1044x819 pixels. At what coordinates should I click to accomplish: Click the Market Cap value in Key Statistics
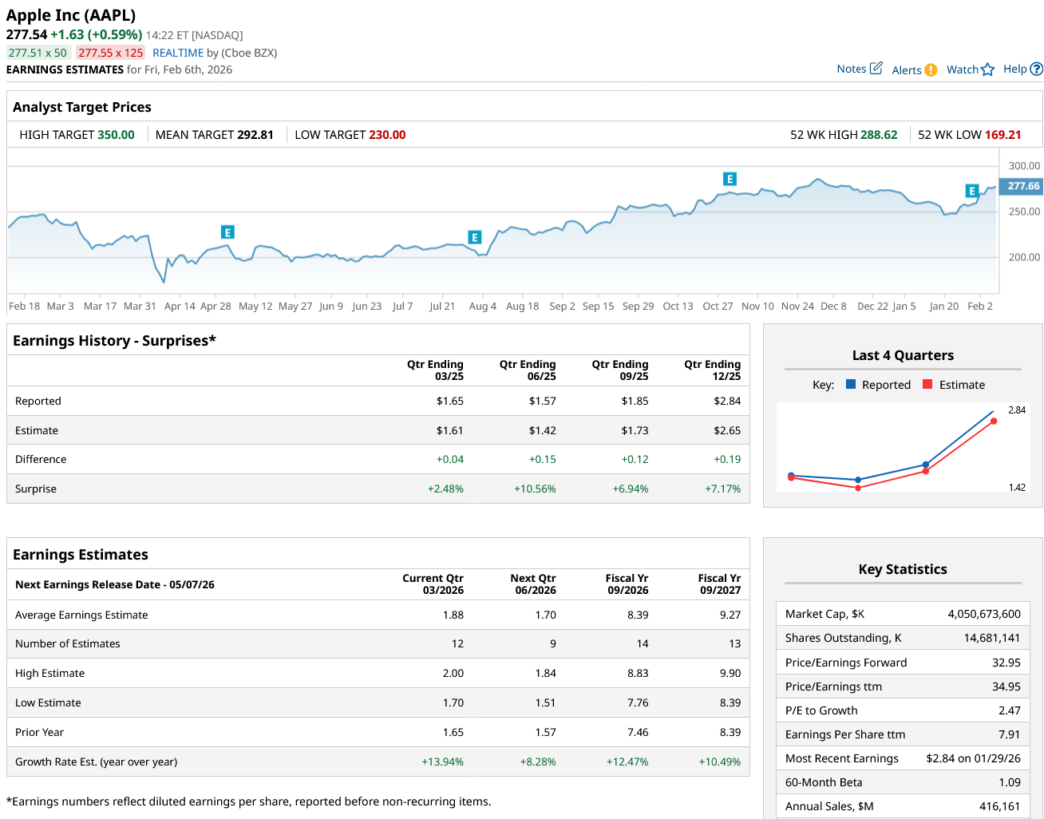pyautogui.click(x=983, y=614)
